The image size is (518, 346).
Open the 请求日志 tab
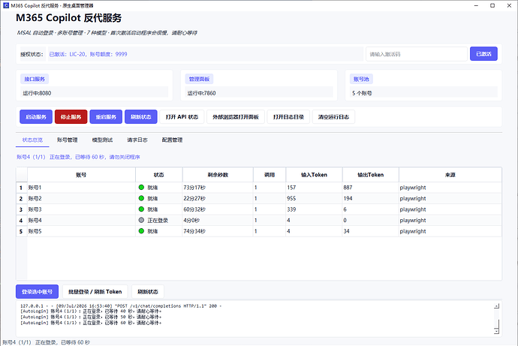pyautogui.click(x=137, y=140)
